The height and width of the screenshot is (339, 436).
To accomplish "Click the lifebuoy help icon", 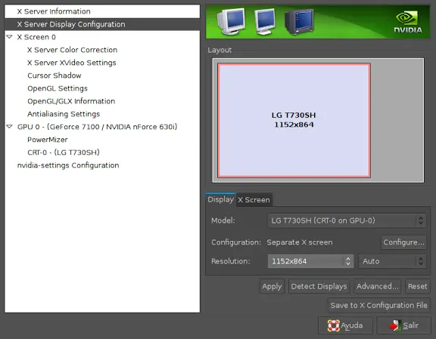I will pos(333,325).
